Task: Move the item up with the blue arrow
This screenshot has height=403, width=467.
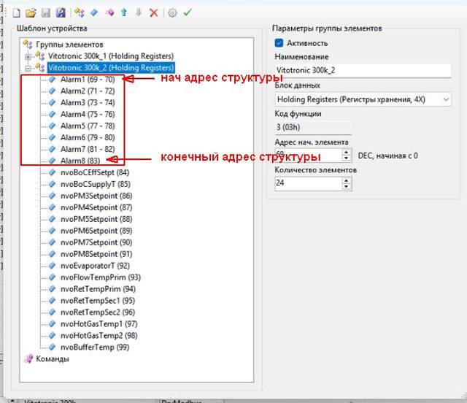Action: 124,12
